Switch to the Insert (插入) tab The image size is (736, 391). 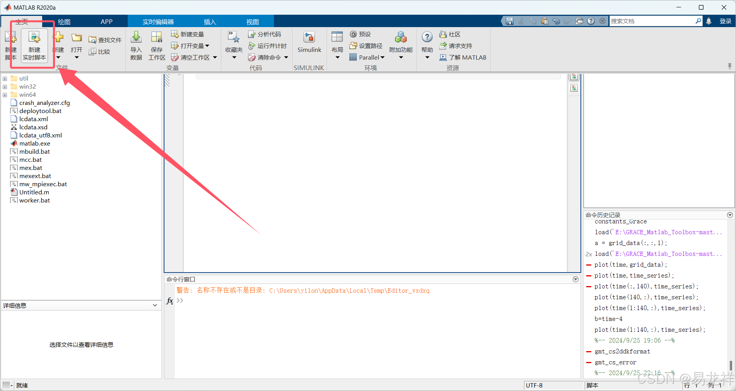210,22
